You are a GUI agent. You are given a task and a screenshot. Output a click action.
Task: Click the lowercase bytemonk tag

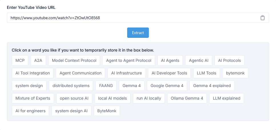pos(235,73)
